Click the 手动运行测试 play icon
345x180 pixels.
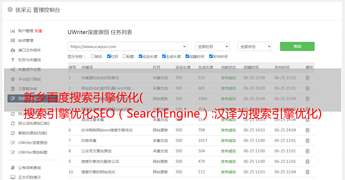coord(13,79)
